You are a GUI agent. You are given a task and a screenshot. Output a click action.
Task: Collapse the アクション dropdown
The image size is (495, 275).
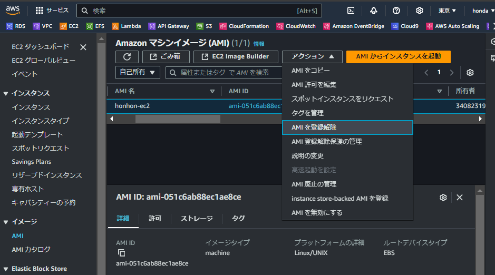pyautogui.click(x=312, y=57)
